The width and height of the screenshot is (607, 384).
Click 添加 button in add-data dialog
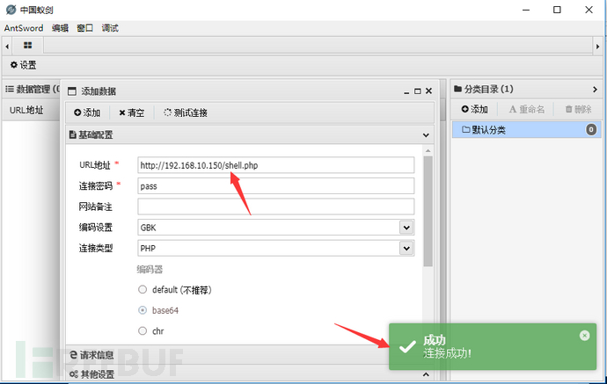click(87, 112)
